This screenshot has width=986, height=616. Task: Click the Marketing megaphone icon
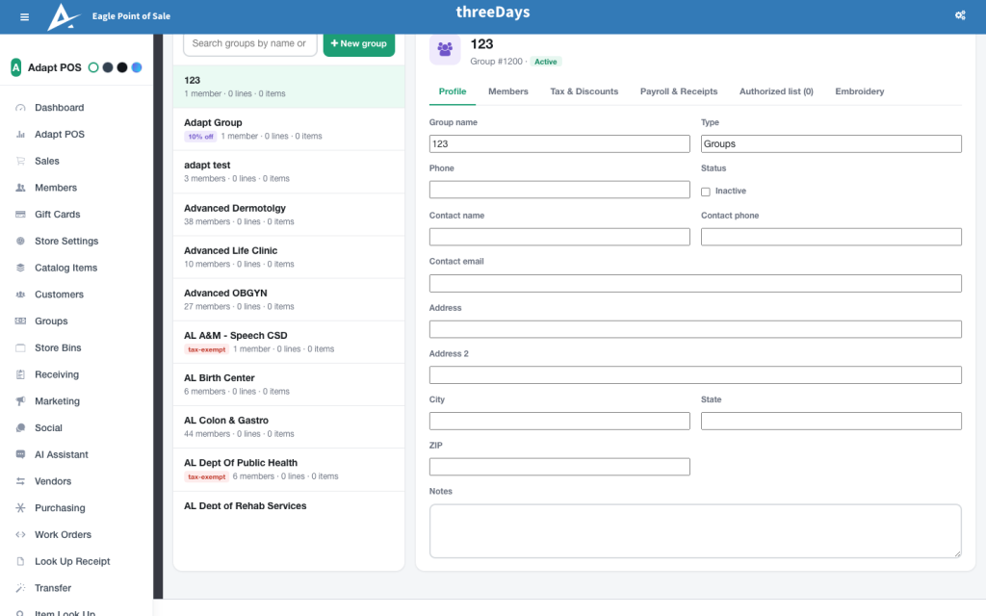point(20,401)
